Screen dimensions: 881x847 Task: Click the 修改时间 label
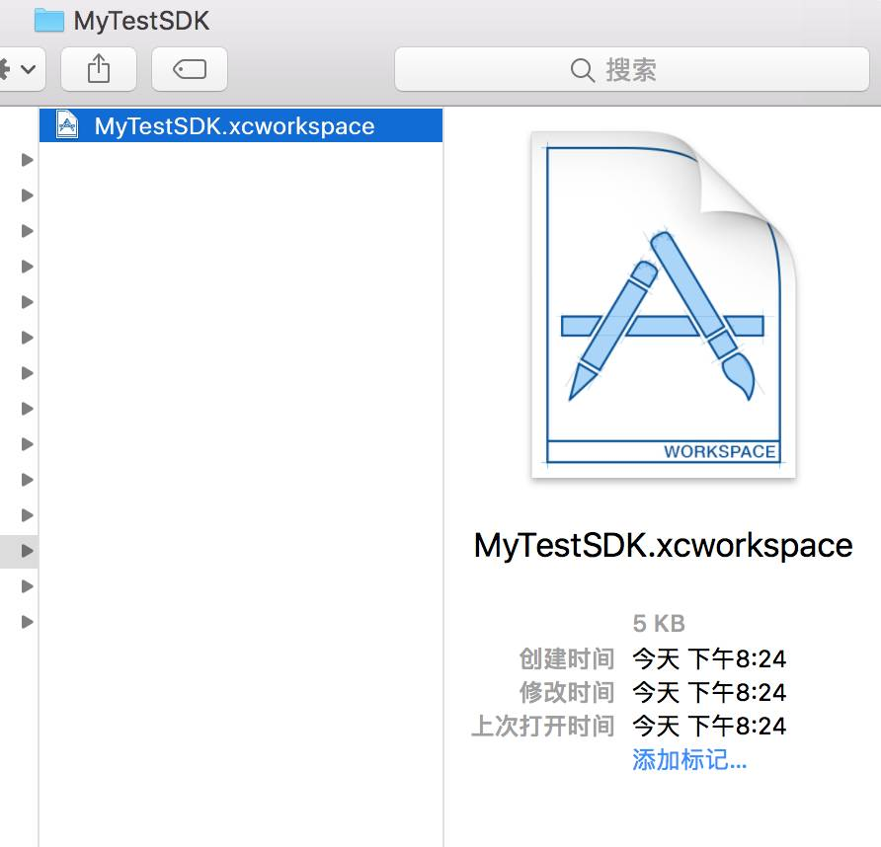(566, 693)
